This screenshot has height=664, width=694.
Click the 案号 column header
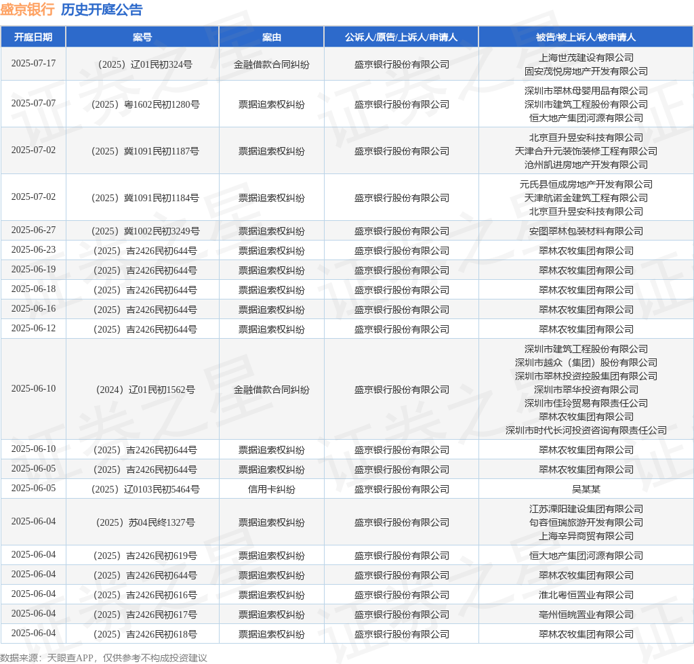coord(142,37)
